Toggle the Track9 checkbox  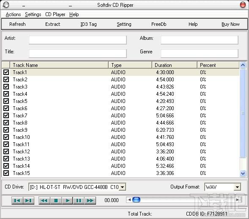click(x=6, y=130)
